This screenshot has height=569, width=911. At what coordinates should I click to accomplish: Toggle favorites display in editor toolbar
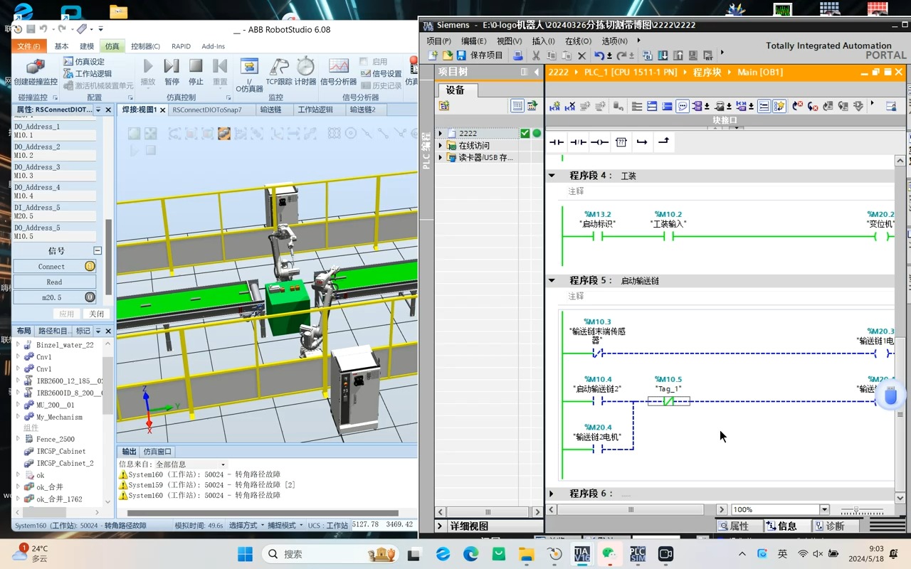click(779, 106)
